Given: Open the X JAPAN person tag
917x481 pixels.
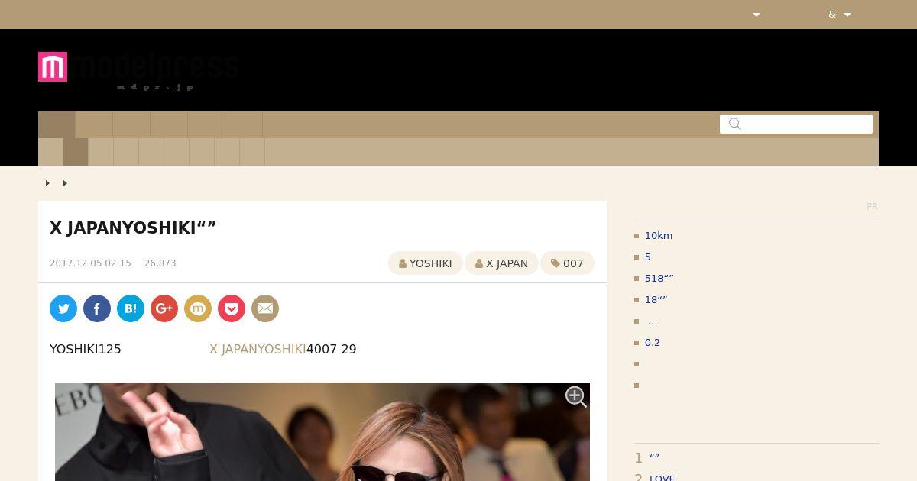Looking at the screenshot, I should click(501, 263).
